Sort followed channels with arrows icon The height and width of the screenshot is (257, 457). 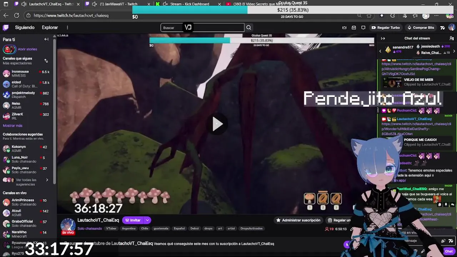coord(46,61)
